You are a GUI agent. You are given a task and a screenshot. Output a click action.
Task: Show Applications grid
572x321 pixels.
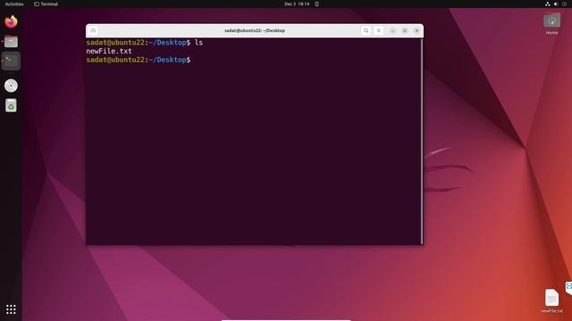11,309
